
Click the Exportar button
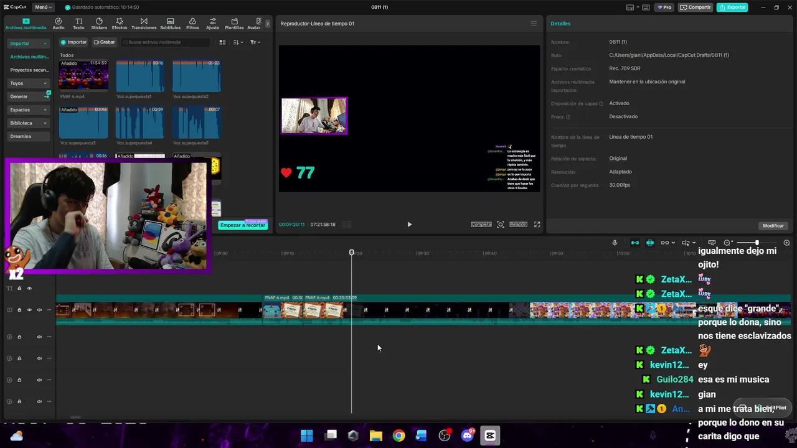[x=732, y=7]
